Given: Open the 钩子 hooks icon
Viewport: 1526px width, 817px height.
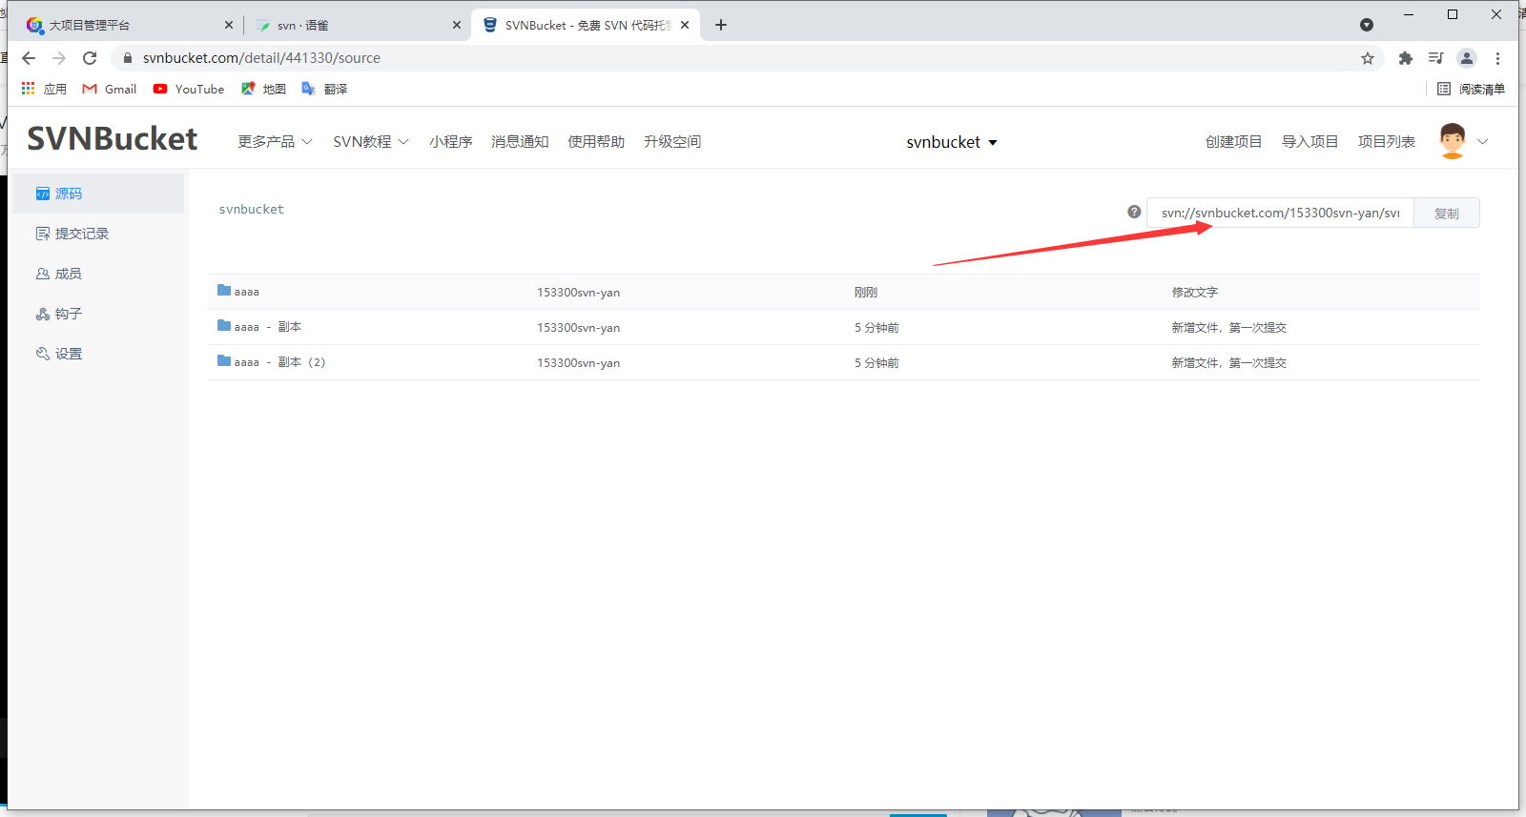Looking at the screenshot, I should (x=43, y=314).
